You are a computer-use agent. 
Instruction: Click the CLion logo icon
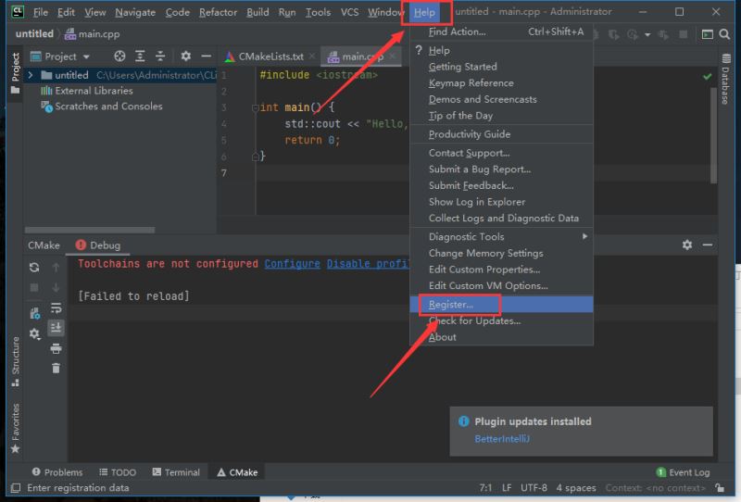[18, 12]
